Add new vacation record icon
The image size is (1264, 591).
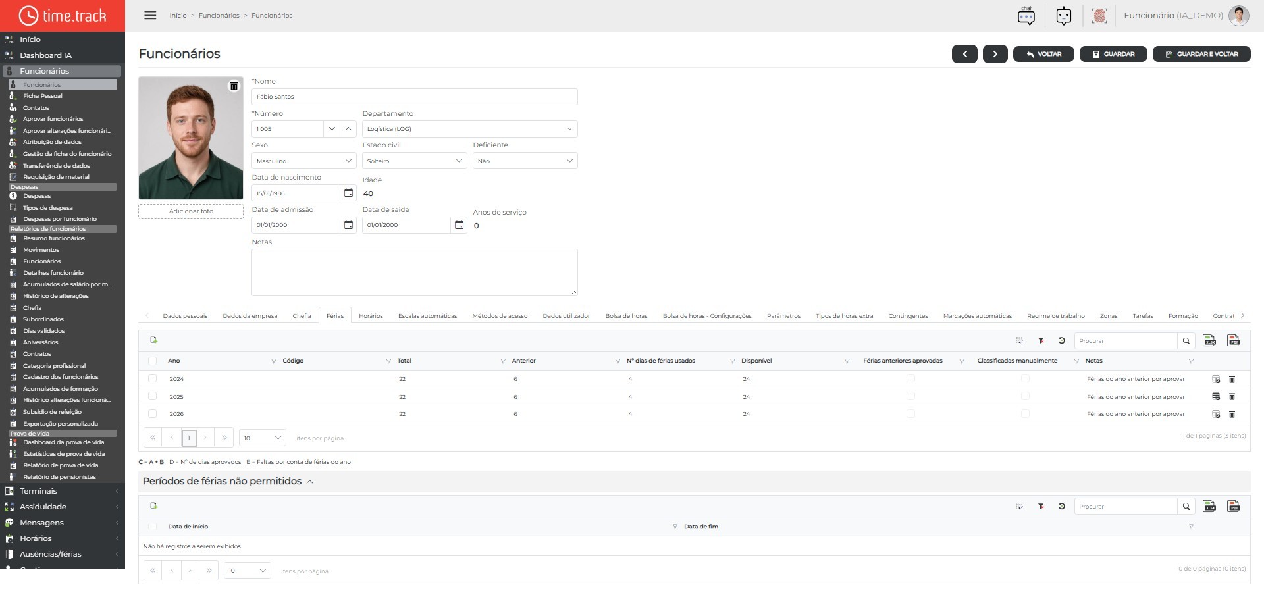click(x=154, y=340)
